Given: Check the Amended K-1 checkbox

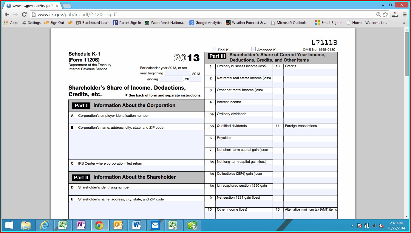Looking at the screenshot, I should [x=253, y=49].
